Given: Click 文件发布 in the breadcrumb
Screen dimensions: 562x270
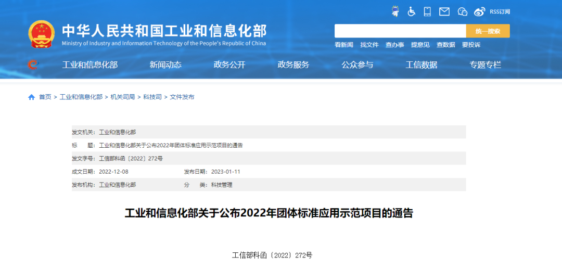Looking at the screenshot, I should tap(182, 97).
